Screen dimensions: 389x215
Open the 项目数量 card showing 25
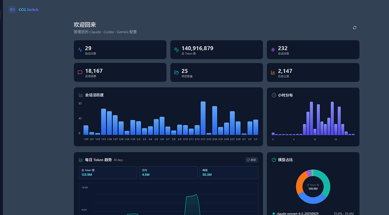[x=217, y=73]
